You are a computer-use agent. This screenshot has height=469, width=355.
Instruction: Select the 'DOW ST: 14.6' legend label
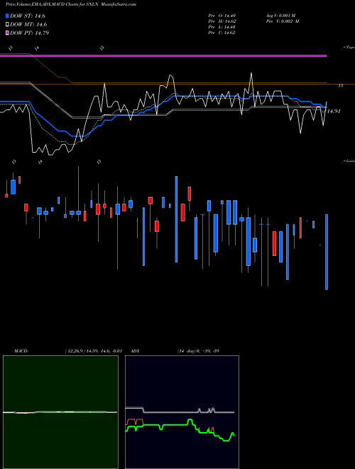[28, 16]
